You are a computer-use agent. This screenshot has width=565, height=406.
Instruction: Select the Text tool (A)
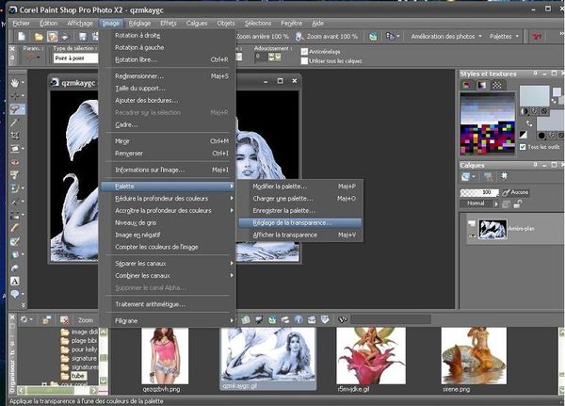pos(15,281)
